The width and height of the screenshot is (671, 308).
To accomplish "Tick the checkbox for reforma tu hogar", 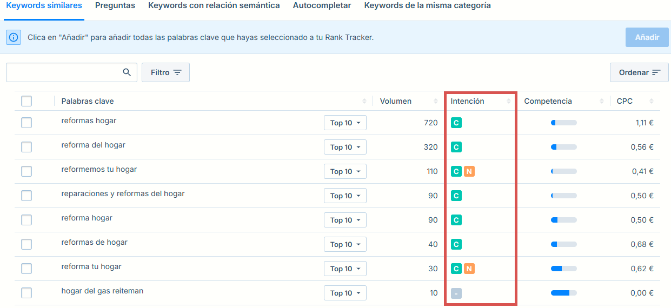I will (x=26, y=269).
